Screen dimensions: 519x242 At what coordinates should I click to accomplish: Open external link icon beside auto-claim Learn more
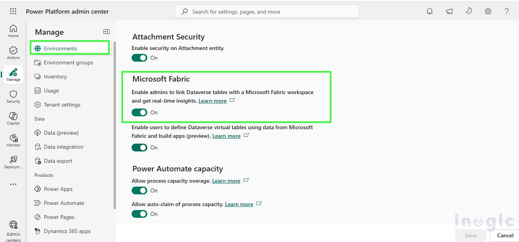click(259, 204)
